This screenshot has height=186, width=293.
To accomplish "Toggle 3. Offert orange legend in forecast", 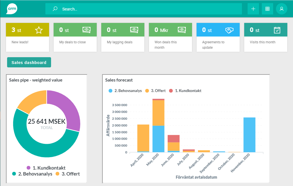I will [155, 91].
